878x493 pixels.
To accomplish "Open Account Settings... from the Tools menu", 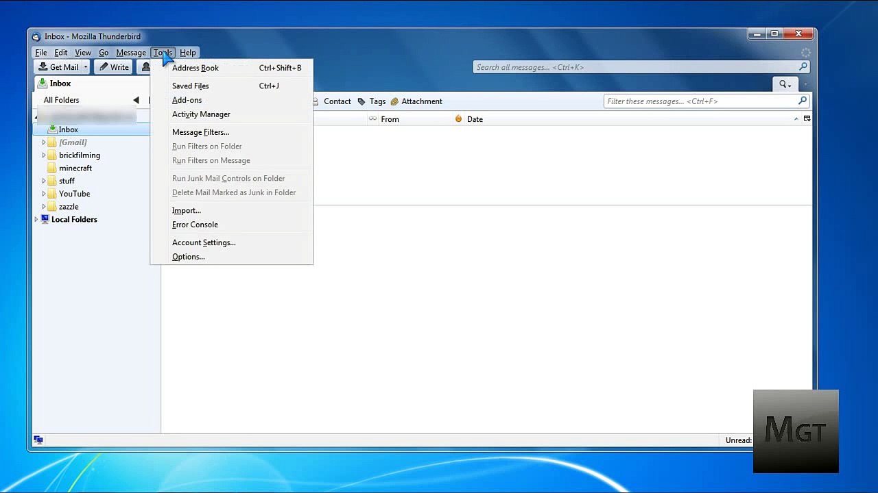I will click(231, 242).
